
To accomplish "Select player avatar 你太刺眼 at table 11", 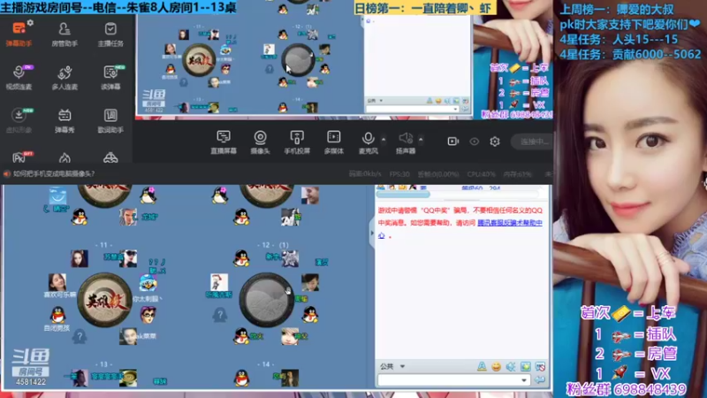I will [x=148, y=282].
